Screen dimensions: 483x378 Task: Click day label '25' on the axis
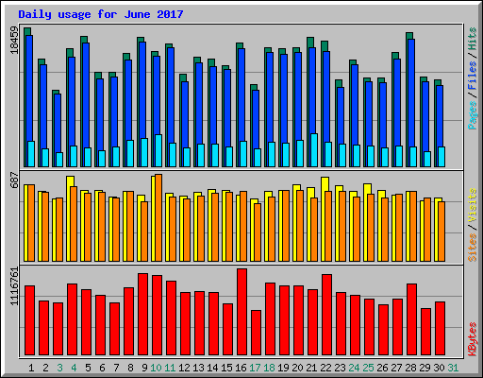[368, 368]
